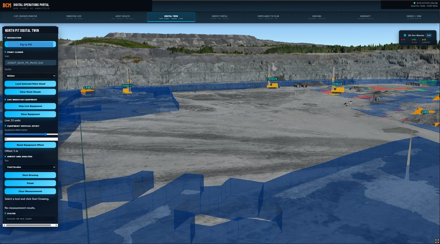Click the panel horizontal scrollbar left arrow
This screenshot has height=244, width=440.
point(4,225)
